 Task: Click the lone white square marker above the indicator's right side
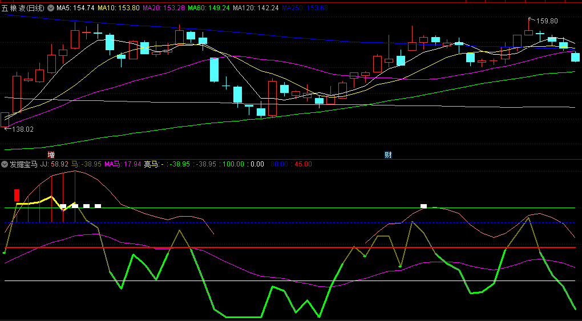pos(423,206)
